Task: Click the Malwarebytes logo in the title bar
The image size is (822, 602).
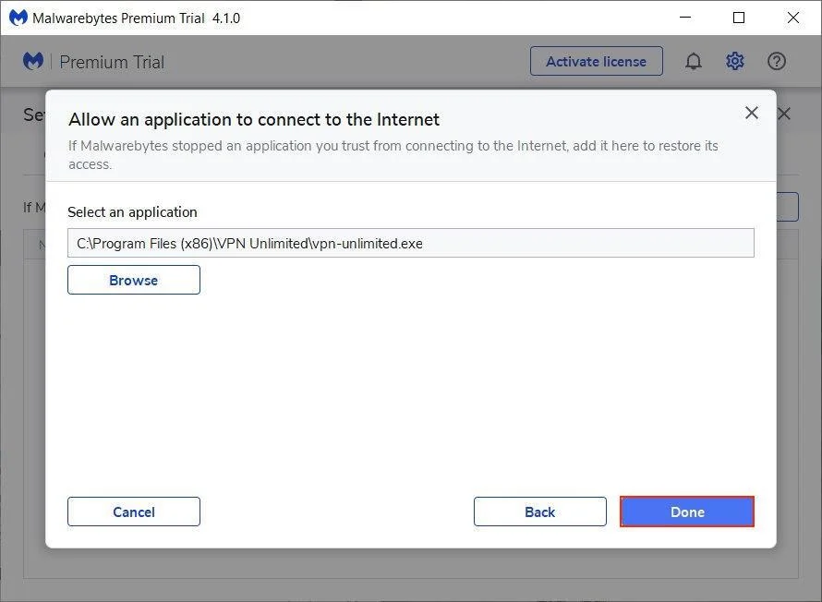Action: point(18,18)
